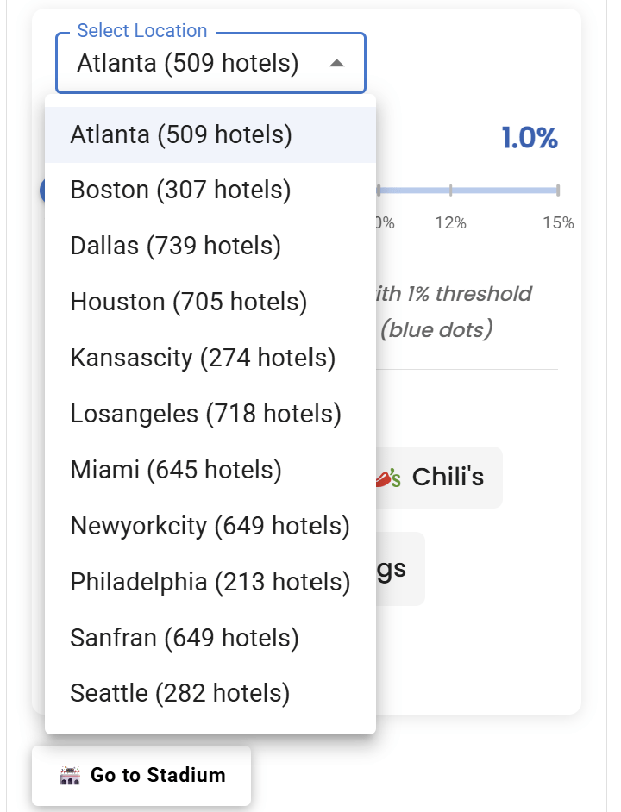
Task: Move threshold slider to 15% end
Action: pyautogui.click(x=557, y=190)
